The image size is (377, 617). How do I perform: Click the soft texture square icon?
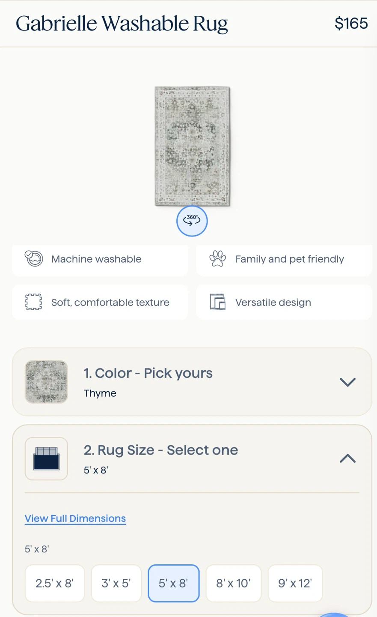click(33, 302)
